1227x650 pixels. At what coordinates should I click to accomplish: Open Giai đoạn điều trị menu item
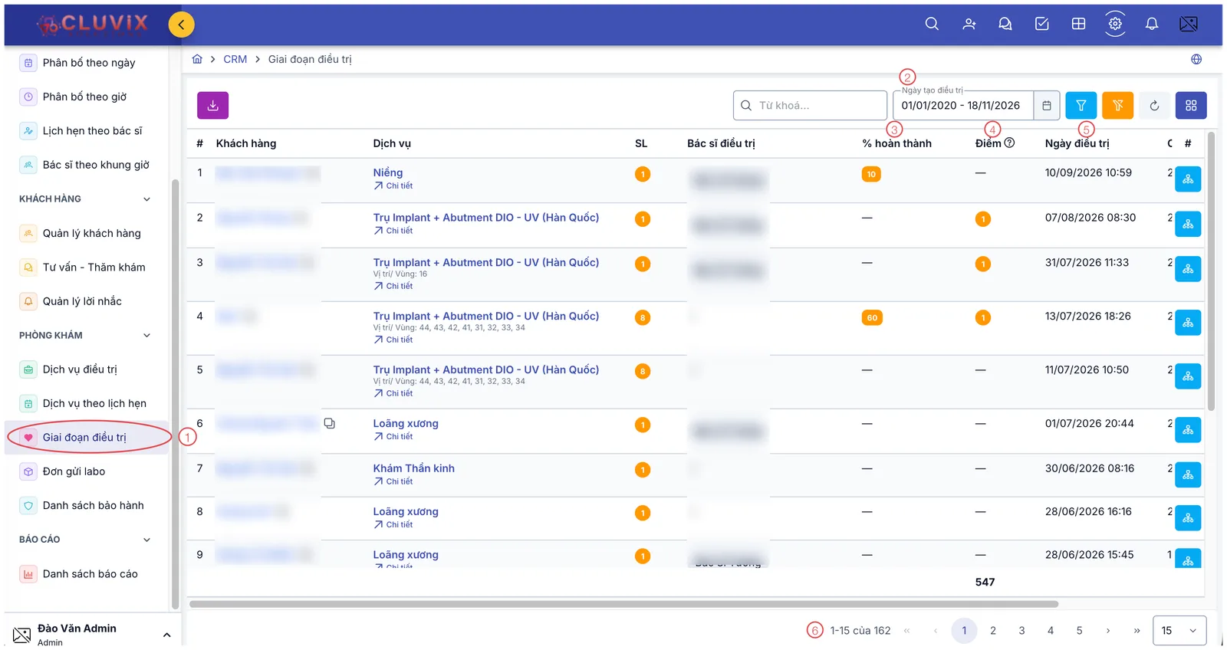pos(87,438)
